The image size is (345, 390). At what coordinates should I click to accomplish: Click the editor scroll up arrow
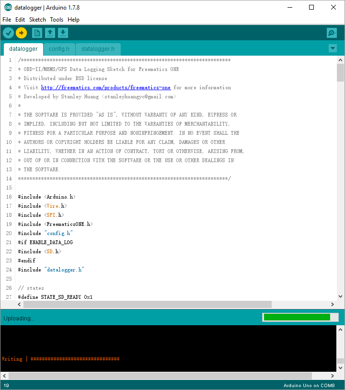tap(340, 60)
